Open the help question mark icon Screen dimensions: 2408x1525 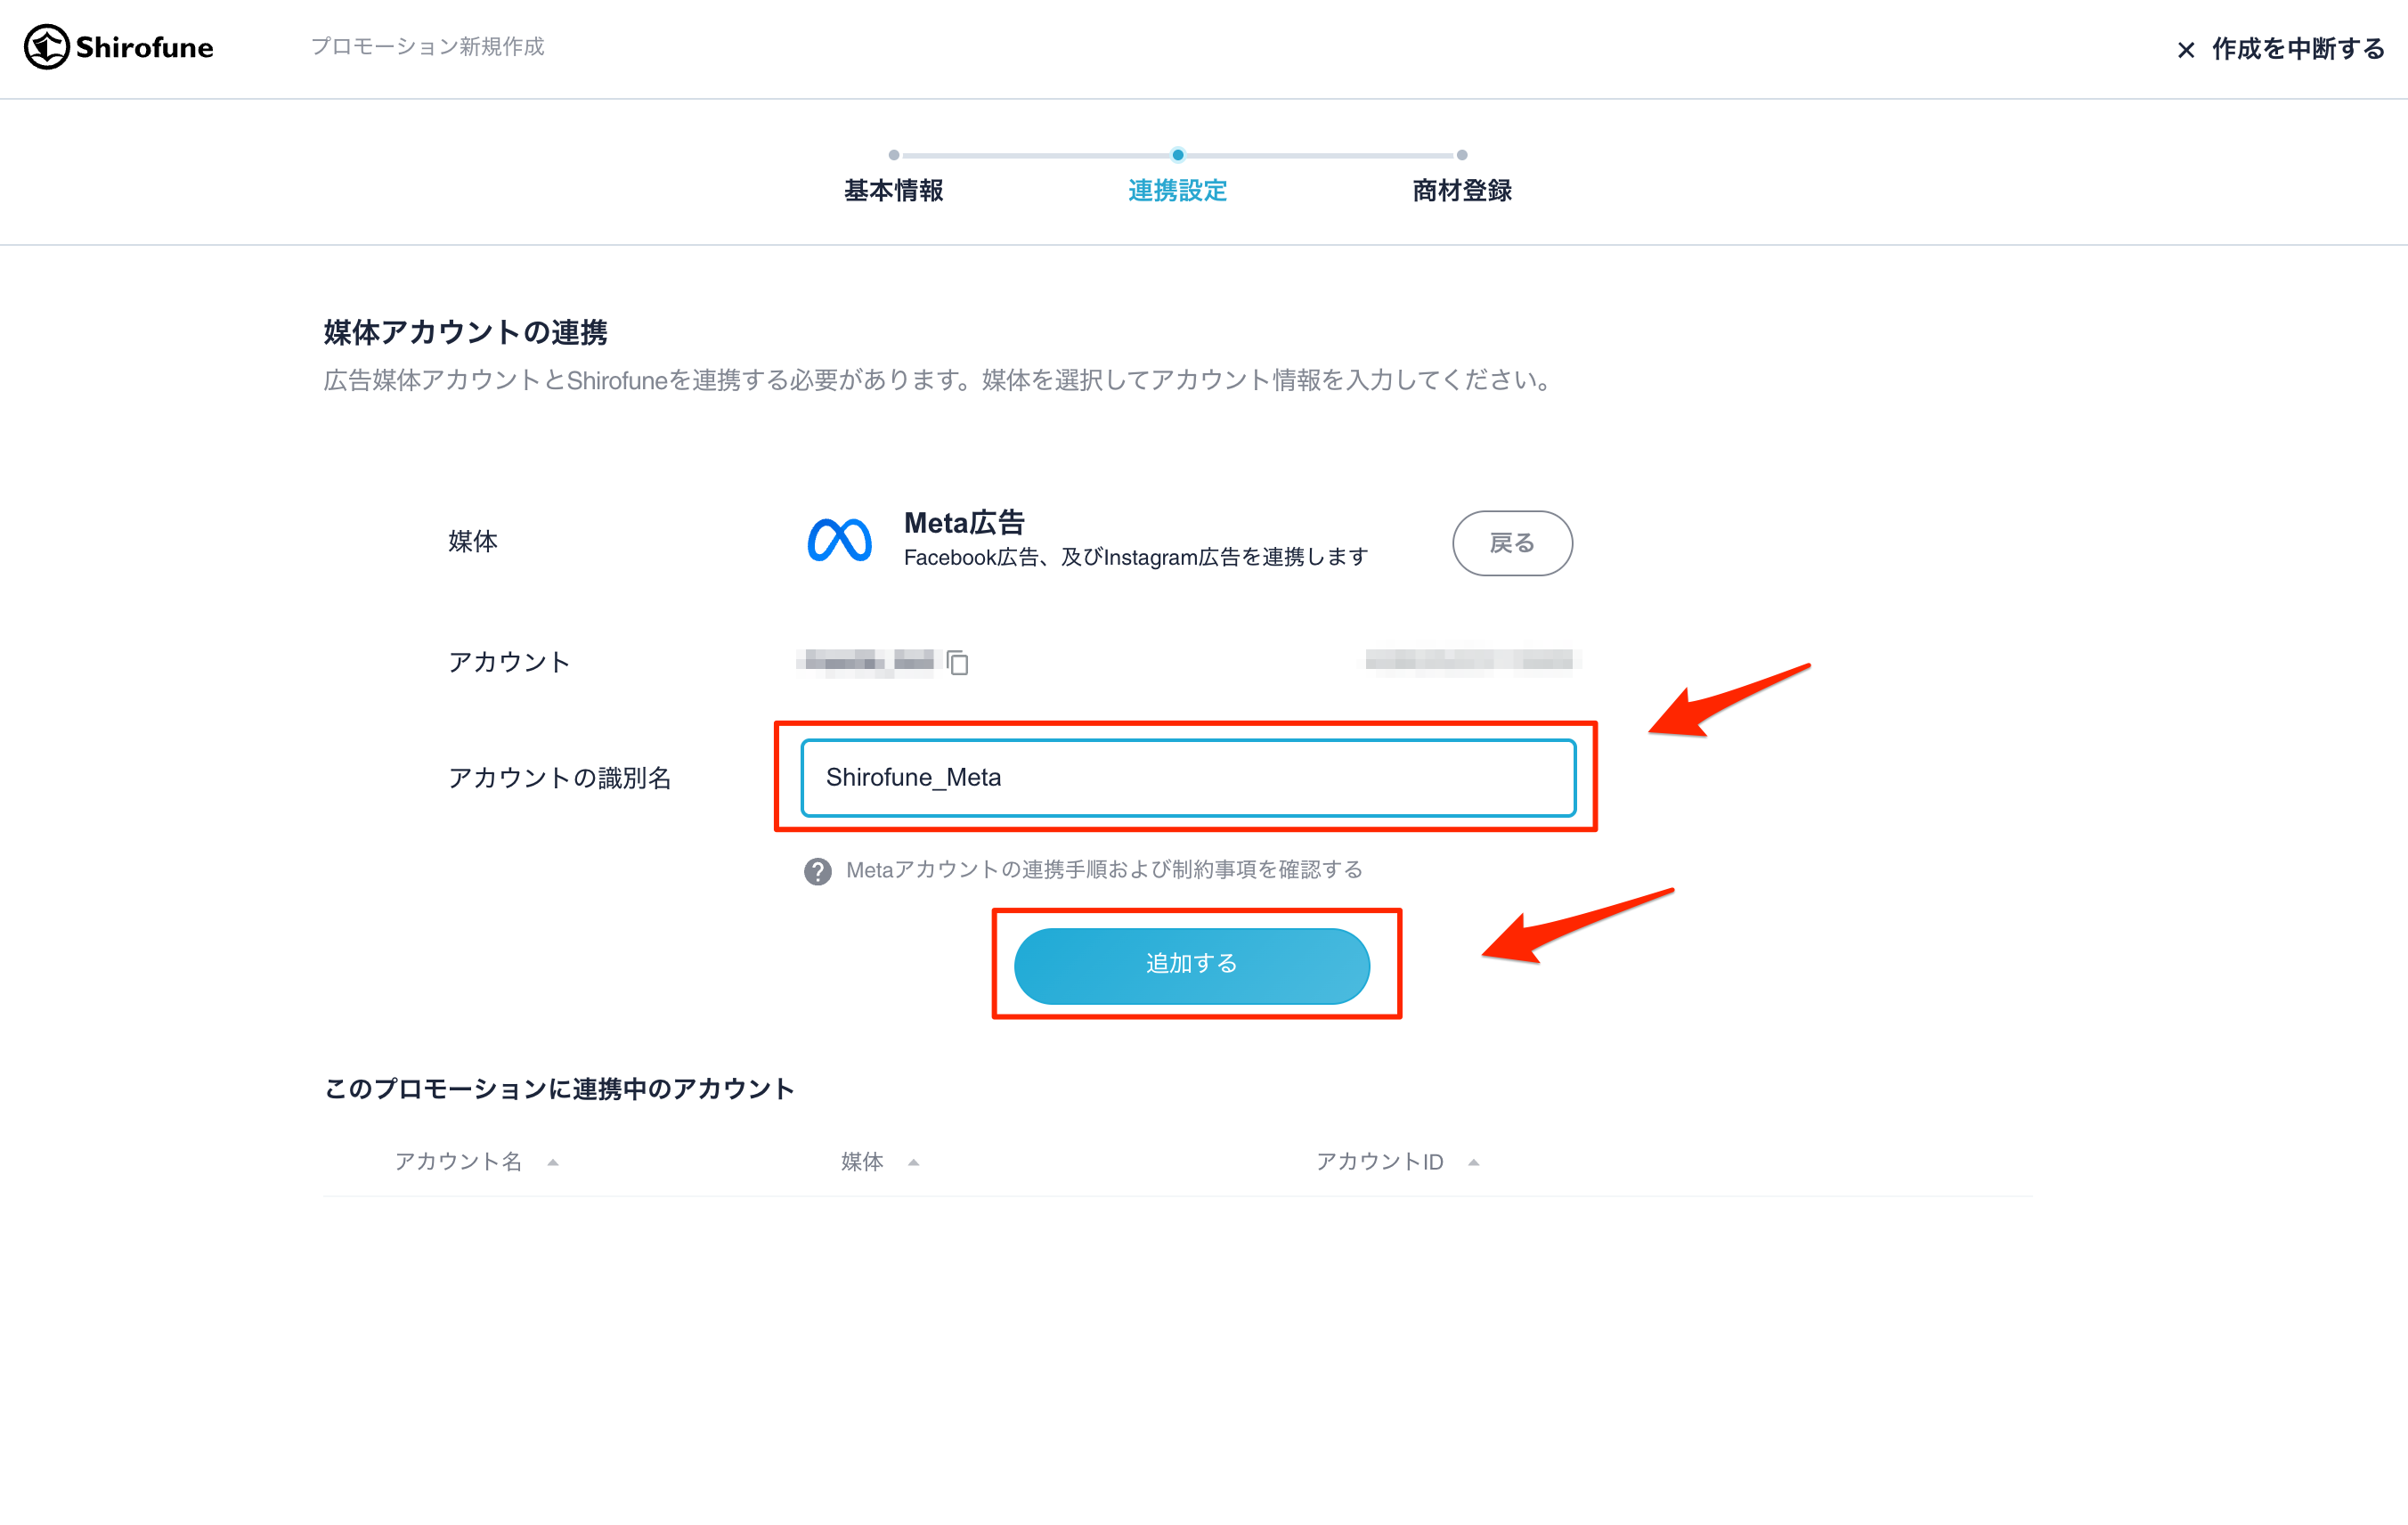point(817,871)
